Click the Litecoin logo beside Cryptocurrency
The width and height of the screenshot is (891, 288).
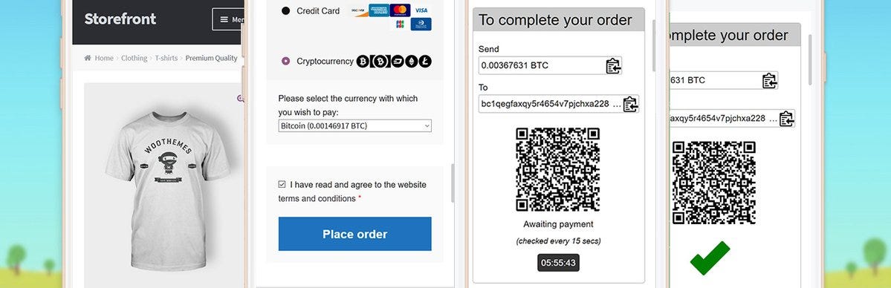tap(425, 62)
